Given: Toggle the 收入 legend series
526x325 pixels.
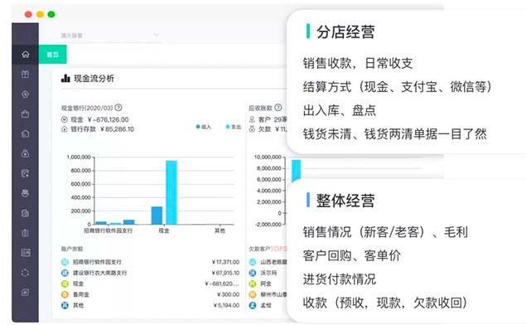Looking at the screenshot, I should tap(204, 127).
